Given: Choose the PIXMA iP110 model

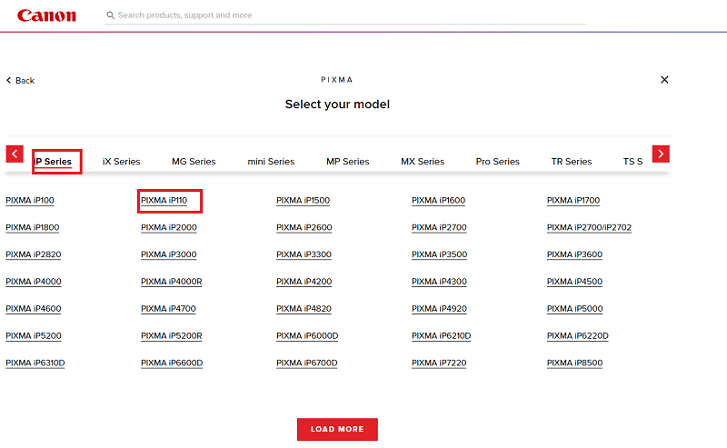Looking at the screenshot, I should 164,200.
